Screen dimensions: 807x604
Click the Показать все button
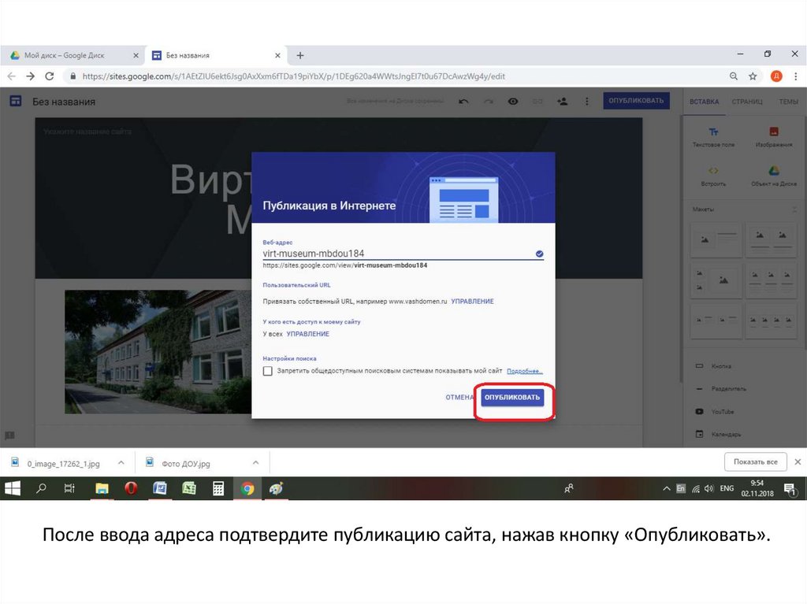(756, 461)
